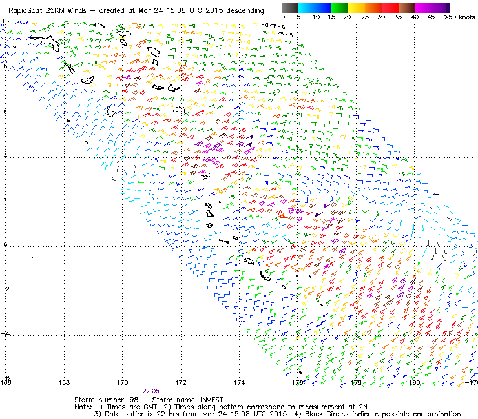Click the 'Storm number: 98' text

(107, 400)
